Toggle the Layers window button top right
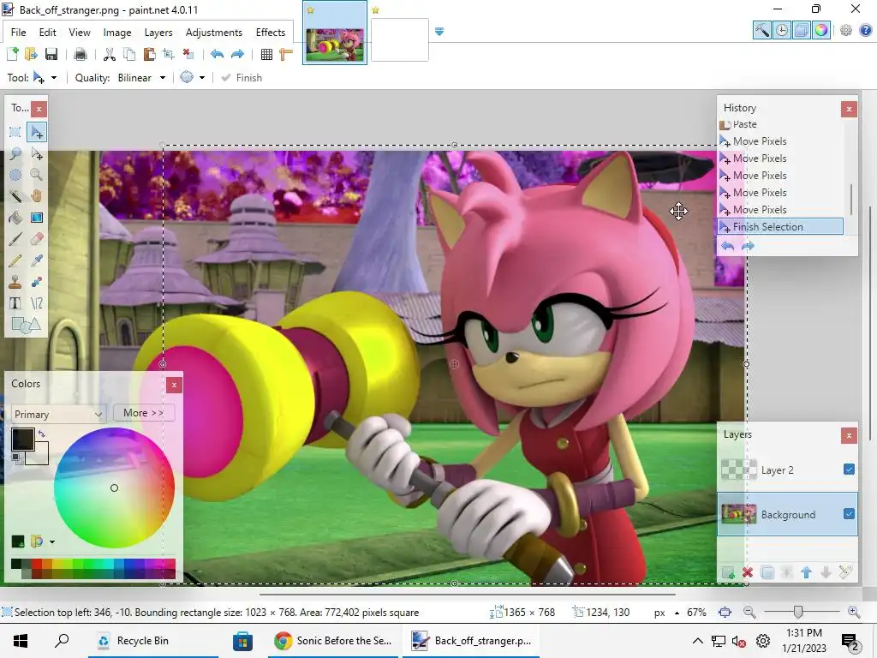 (x=802, y=30)
